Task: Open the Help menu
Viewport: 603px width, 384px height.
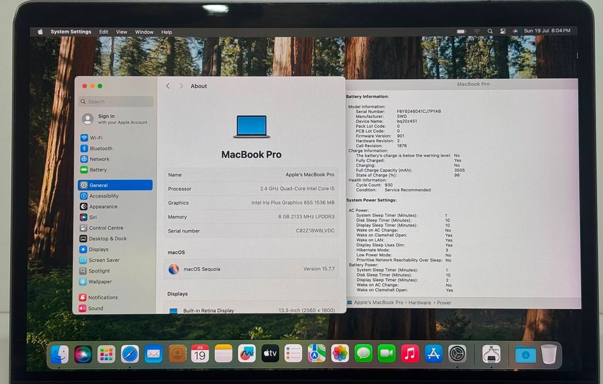Action: pos(167,32)
